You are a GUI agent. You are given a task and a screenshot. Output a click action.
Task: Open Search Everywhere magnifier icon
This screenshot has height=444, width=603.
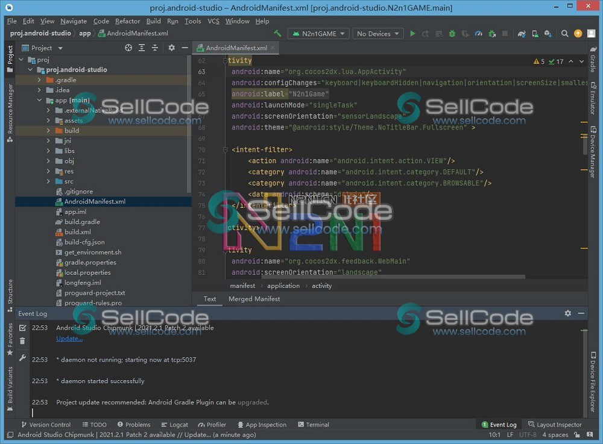(565, 34)
